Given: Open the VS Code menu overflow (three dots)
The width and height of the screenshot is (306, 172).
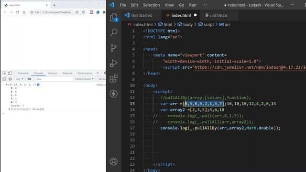Looking at the screenshot, I should pos(205,5).
